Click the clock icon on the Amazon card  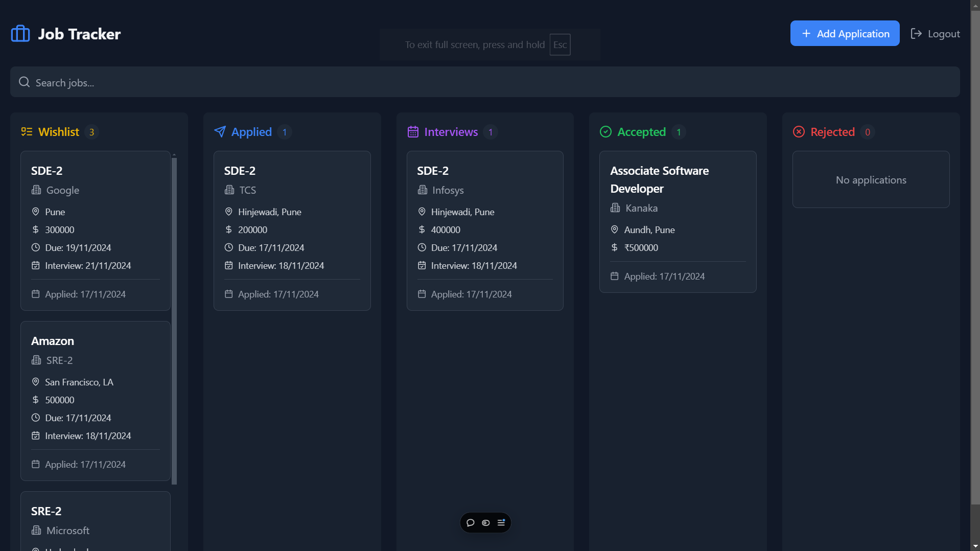pyautogui.click(x=35, y=418)
